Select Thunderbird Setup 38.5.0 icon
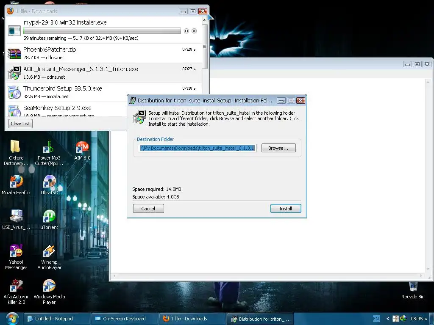 14,92
